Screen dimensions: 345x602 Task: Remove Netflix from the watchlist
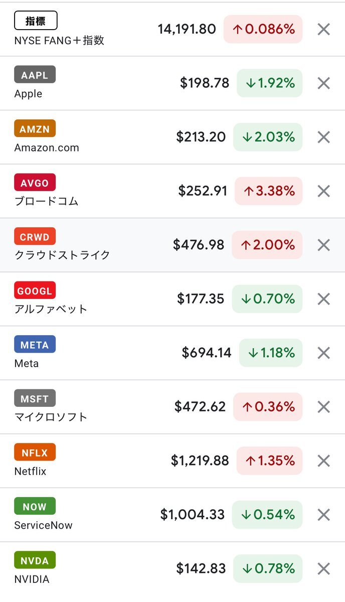tap(324, 461)
